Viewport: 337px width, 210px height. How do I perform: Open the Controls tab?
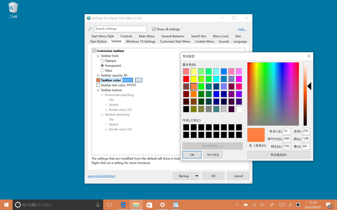click(126, 36)
